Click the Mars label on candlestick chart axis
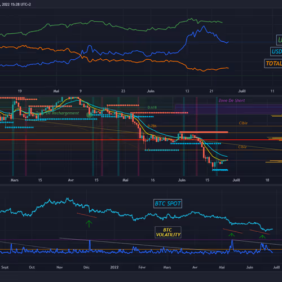 pyautogui.click(x=15, y=180)
